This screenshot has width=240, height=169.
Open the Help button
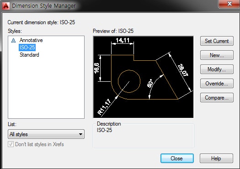(x=216, y=158)
